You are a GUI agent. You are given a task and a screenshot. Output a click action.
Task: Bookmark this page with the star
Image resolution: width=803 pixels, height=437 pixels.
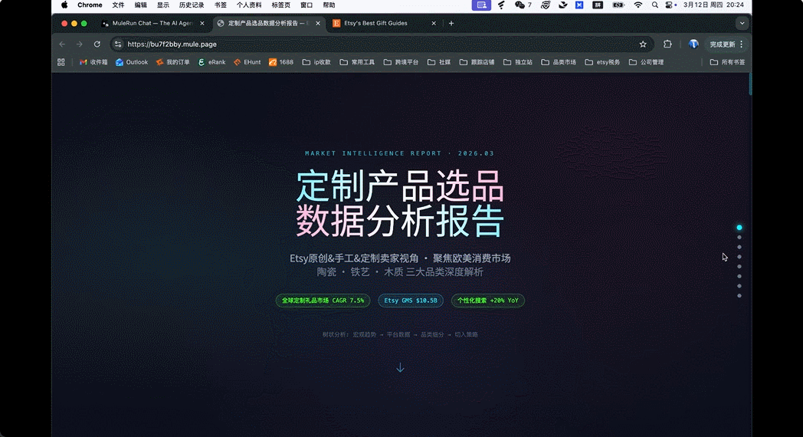(643, 44)
